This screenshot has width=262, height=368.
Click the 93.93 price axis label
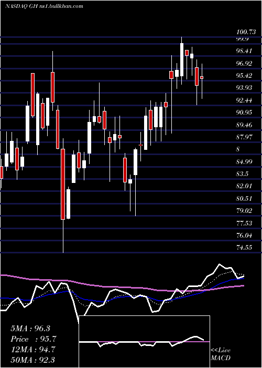pyautogui.click(x=244, y=88)
